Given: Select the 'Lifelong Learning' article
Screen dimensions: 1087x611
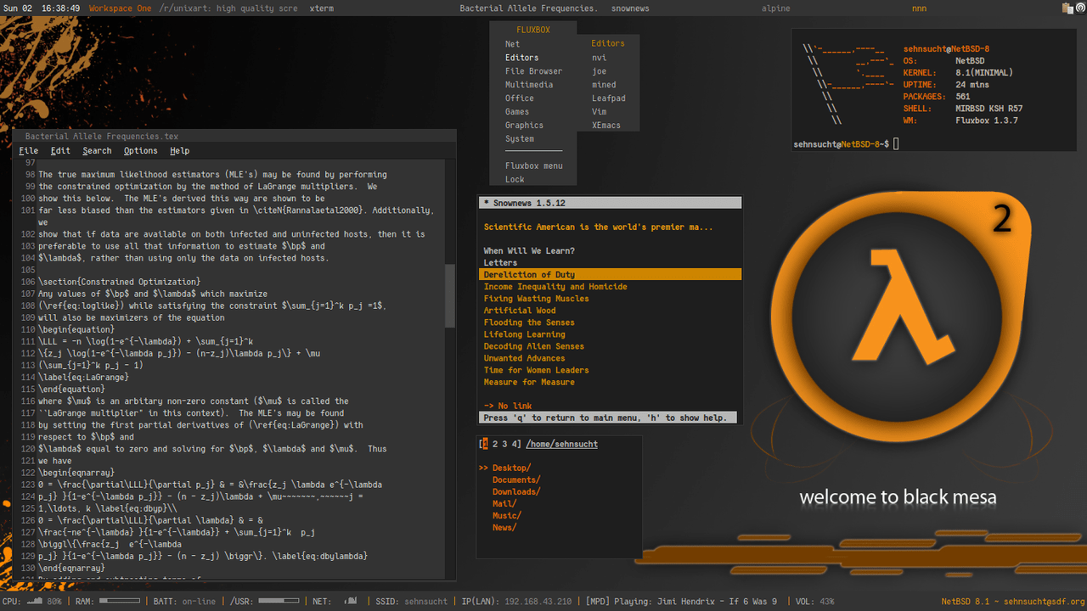Looking at the screenshot, I should point(525,334).
